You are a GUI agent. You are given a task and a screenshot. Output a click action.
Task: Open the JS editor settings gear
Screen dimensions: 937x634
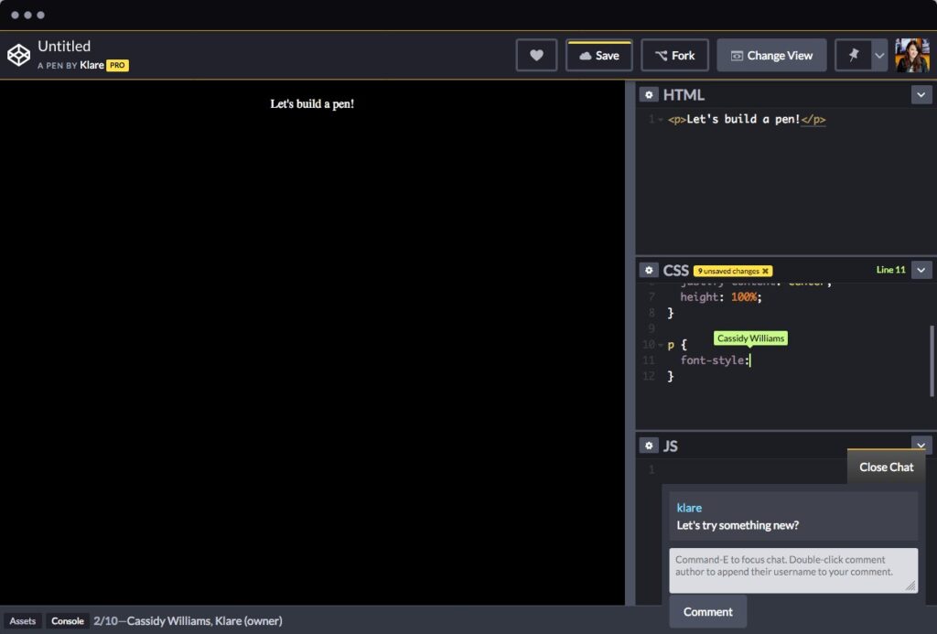650,445
